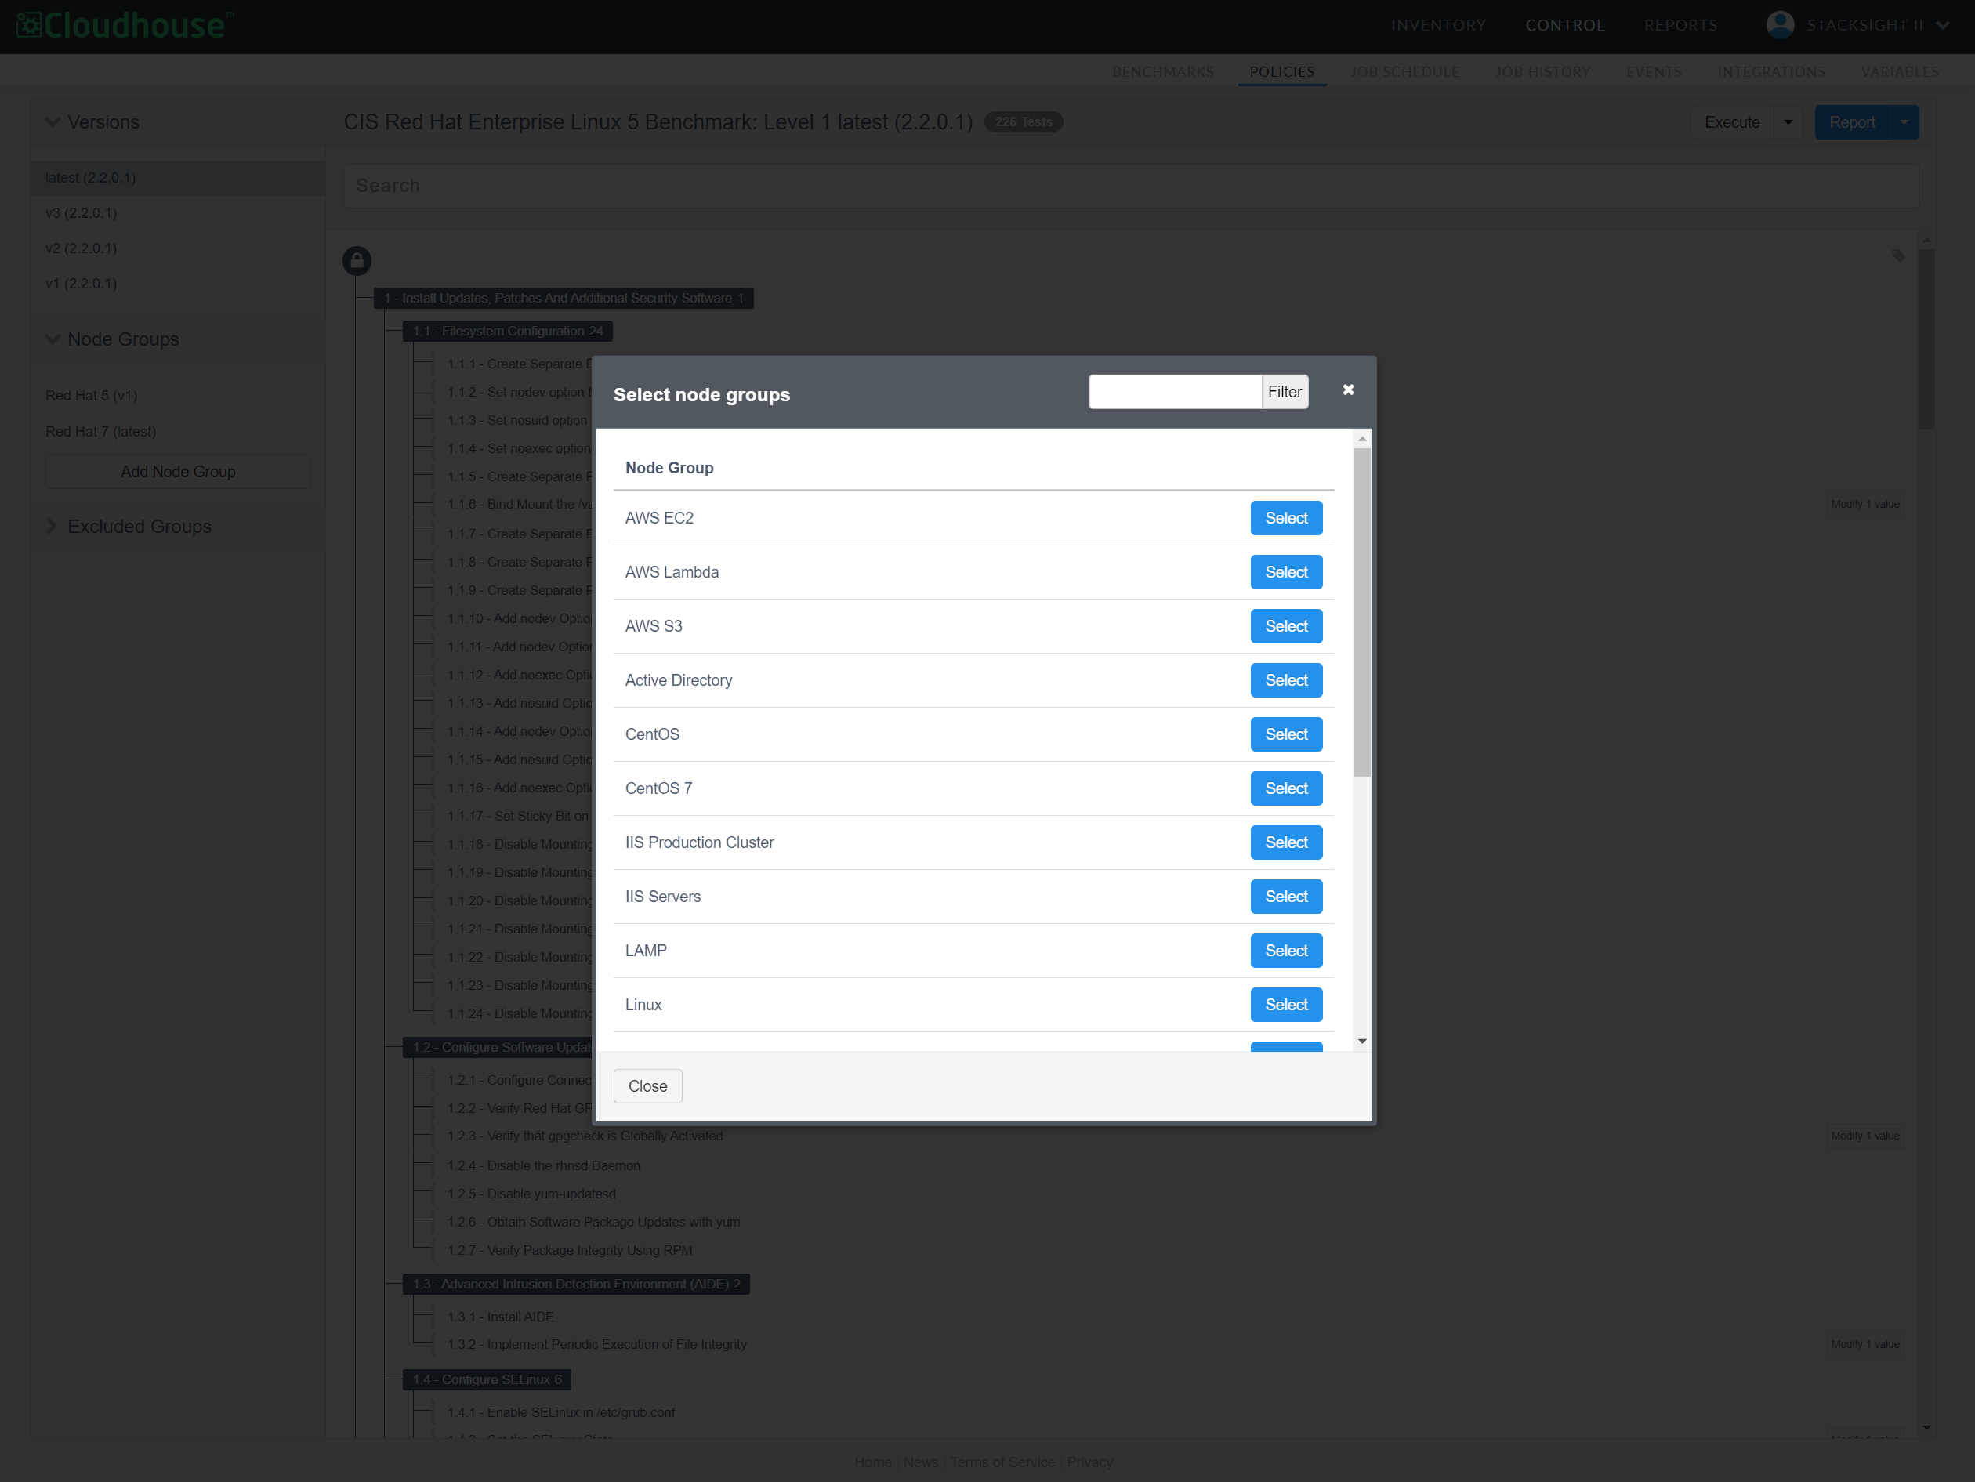Click tree item 1.3.1 - Install AIDE
Viewport: 1975px width, 1482px height.
[500, 1317]
